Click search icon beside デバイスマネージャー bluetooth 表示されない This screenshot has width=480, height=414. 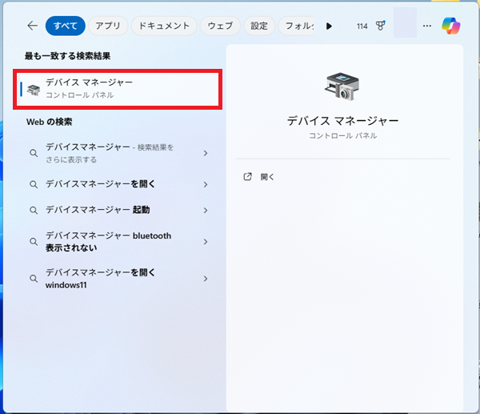coord(34,242)
